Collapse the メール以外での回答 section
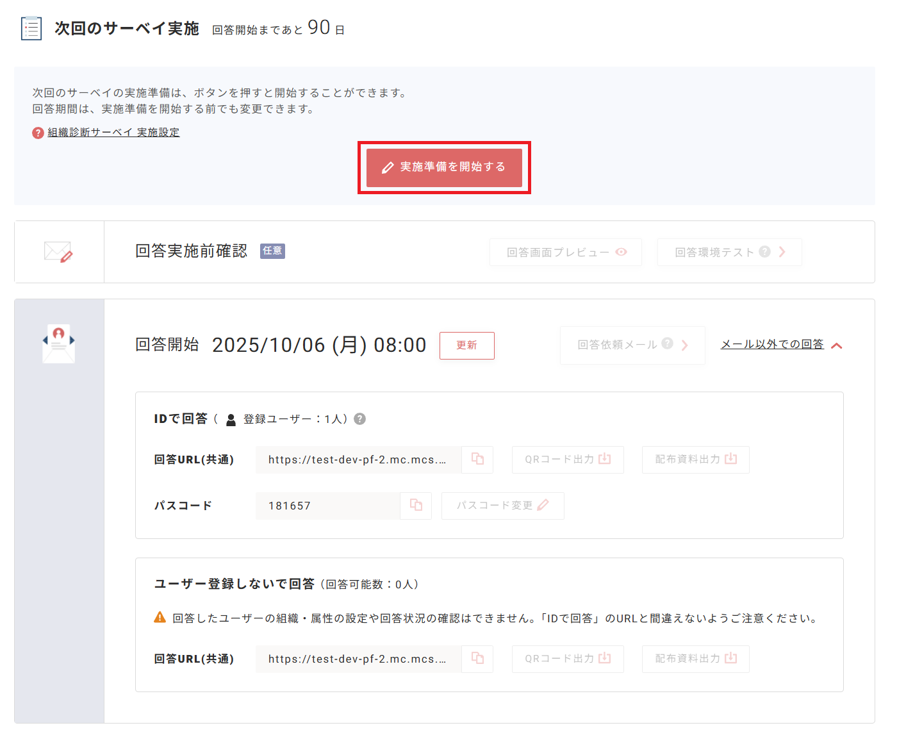 [771, 344]
